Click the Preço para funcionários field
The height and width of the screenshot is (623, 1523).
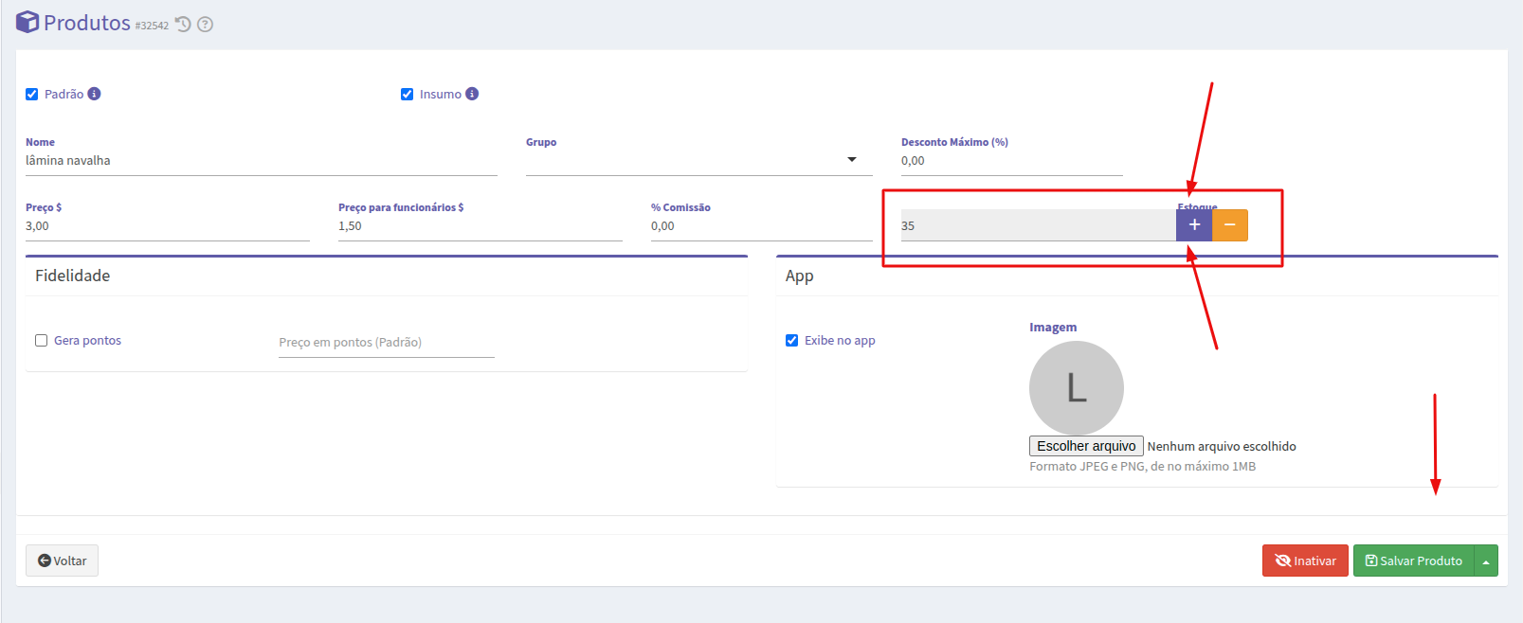tap(480, 226)
